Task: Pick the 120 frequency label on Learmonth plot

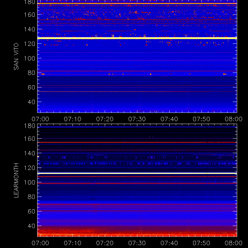Action: (x=29, y=168)
